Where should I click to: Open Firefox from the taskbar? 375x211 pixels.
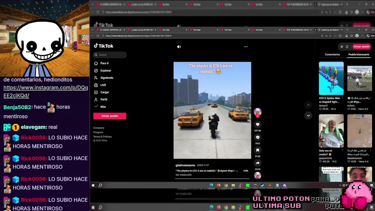219,185
